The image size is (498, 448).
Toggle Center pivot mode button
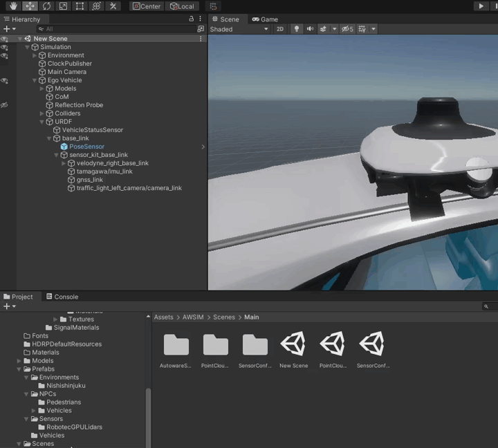[146, 6]
